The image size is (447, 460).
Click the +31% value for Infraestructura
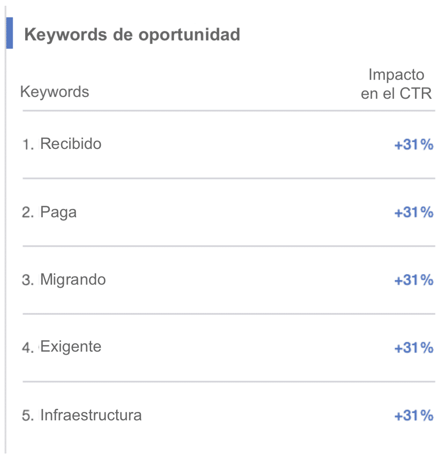414,415
